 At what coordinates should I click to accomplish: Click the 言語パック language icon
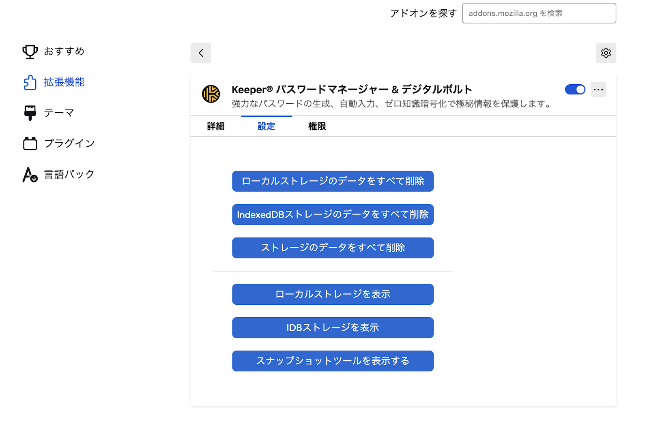coord(30,175)
